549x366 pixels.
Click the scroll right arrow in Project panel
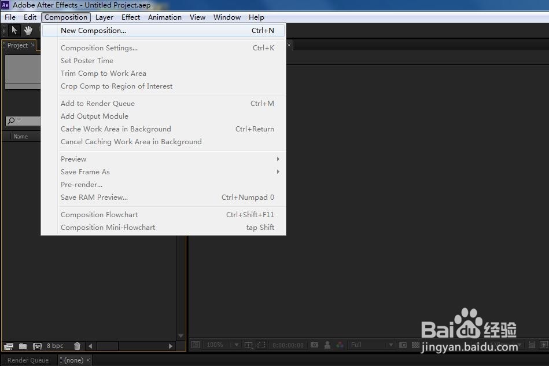171,346
